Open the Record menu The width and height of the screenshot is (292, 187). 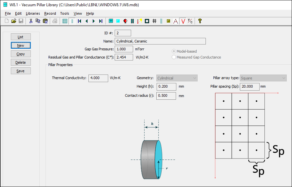50,13
